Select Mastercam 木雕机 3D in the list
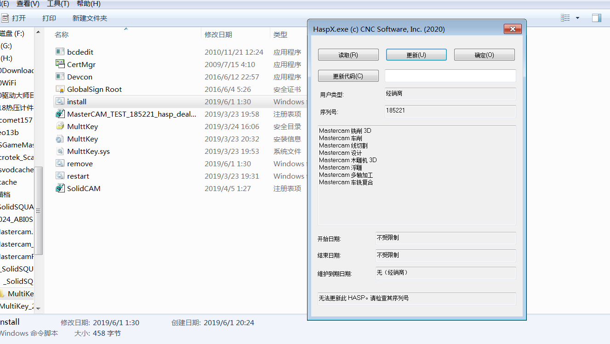 coord(348,160)
